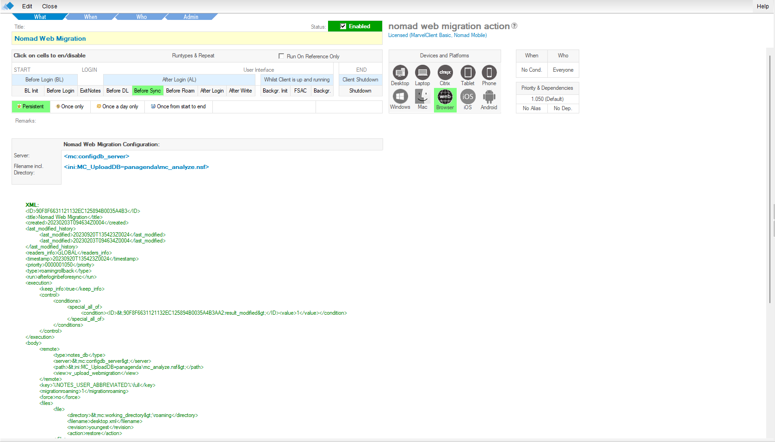Toggle ExitNotes runtype cell
The height and width of the screenshot is (442, 775).
click(90, 91)
